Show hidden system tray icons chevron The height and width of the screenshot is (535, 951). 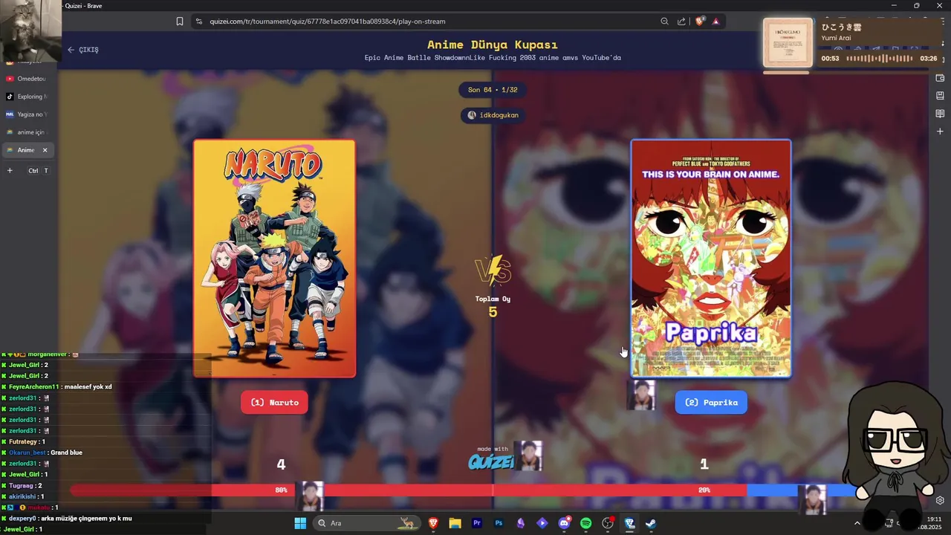pos(857,523)
